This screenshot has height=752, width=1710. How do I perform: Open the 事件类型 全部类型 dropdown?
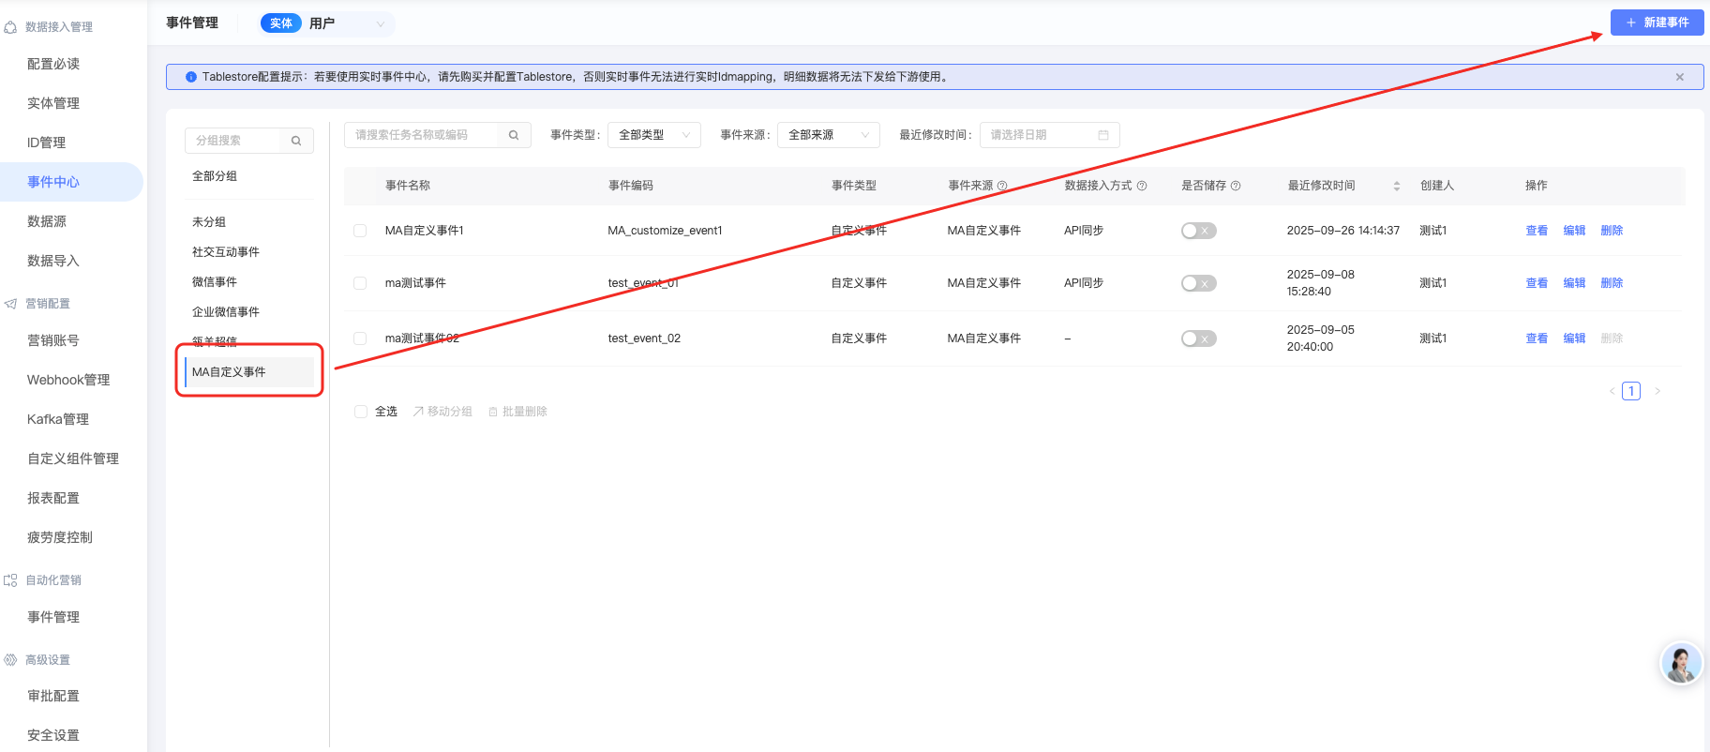[x=654, y=135]
